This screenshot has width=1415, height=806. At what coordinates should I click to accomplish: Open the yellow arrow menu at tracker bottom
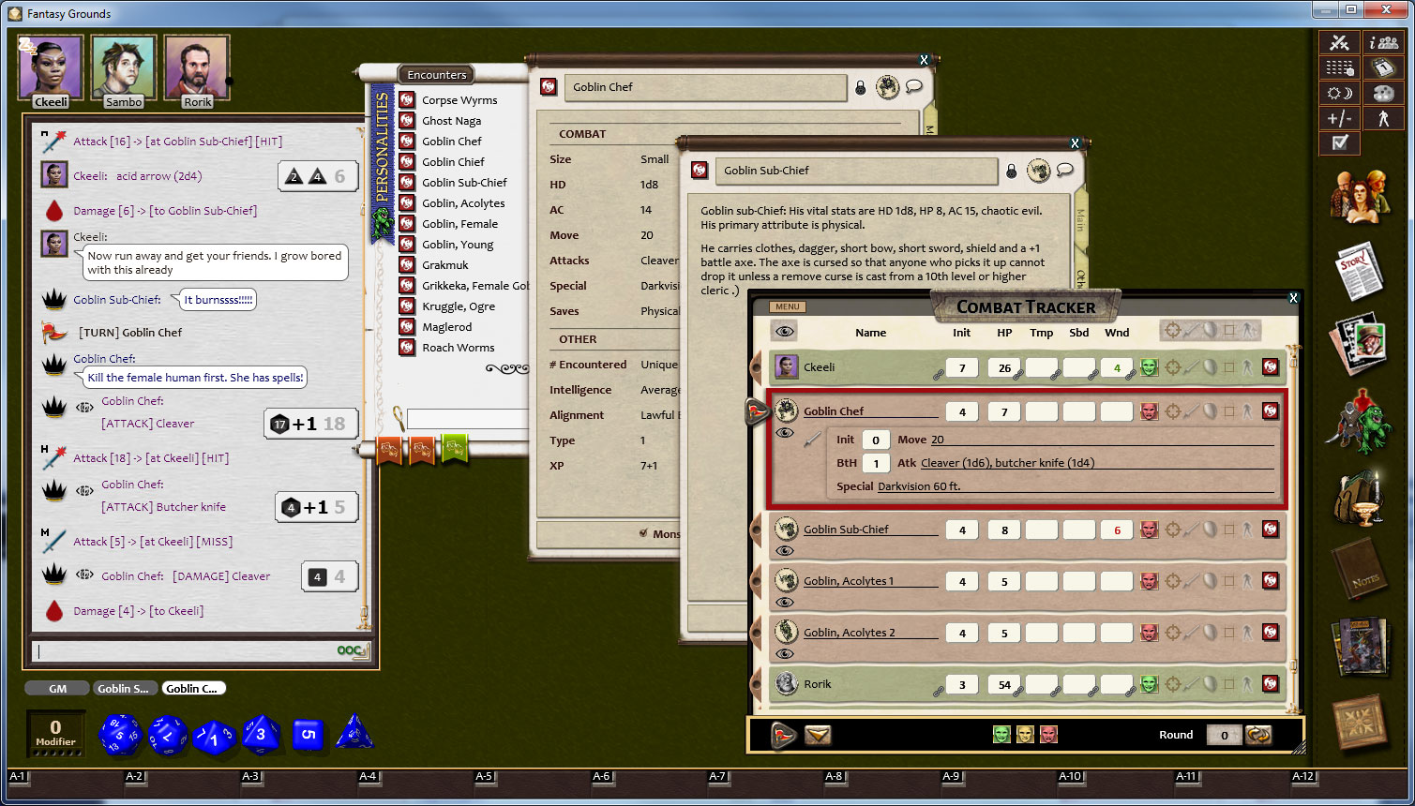pos(820,737)
